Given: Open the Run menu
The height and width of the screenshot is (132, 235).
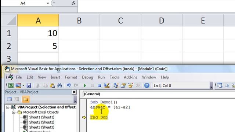Looking at the screenshot, I should 101,77.
